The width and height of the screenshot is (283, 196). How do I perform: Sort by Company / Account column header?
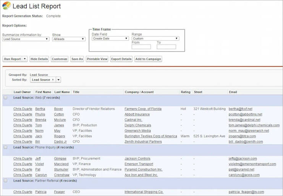139,92
